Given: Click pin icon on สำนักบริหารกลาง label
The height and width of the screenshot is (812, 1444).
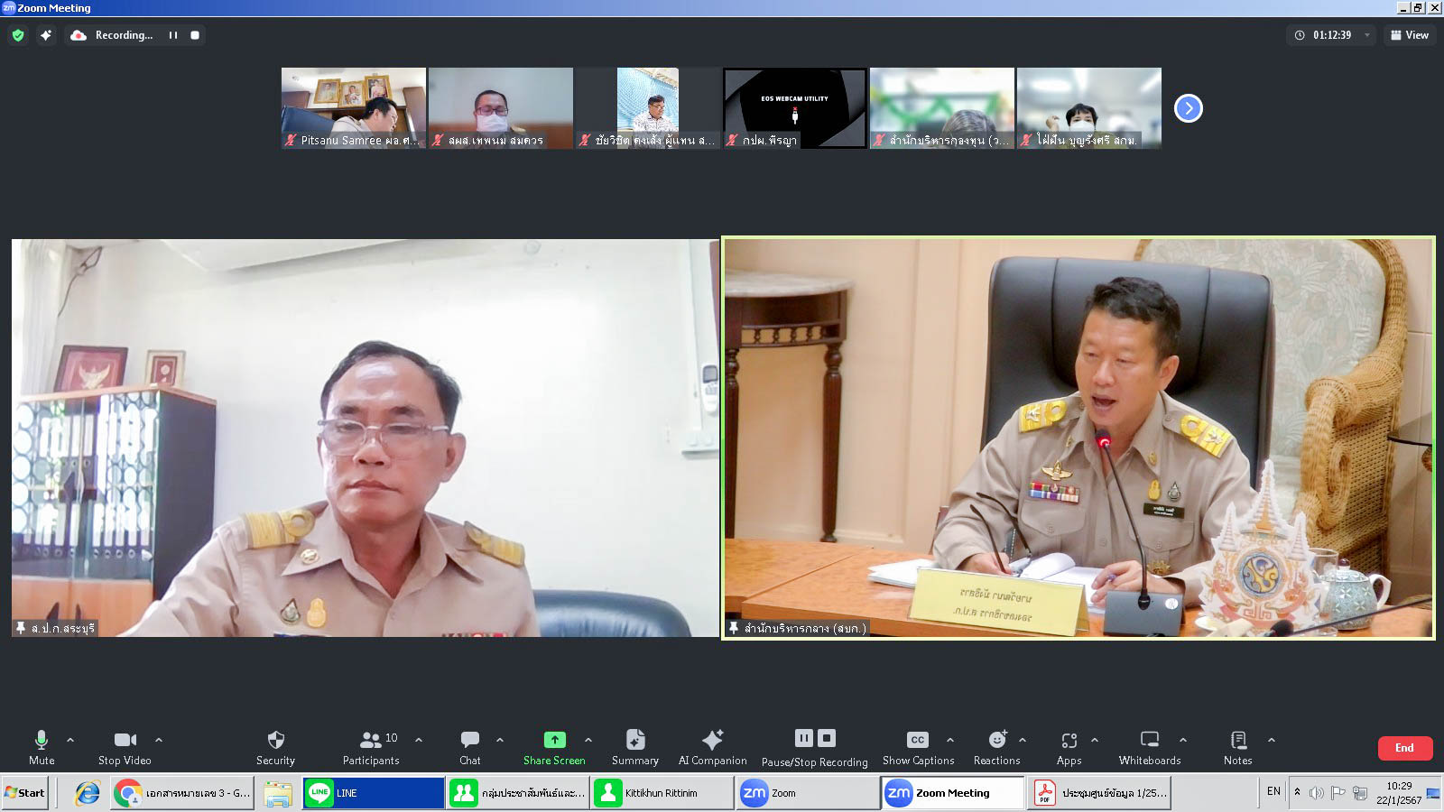Looking at the screenshot, I should click(734, 628).
